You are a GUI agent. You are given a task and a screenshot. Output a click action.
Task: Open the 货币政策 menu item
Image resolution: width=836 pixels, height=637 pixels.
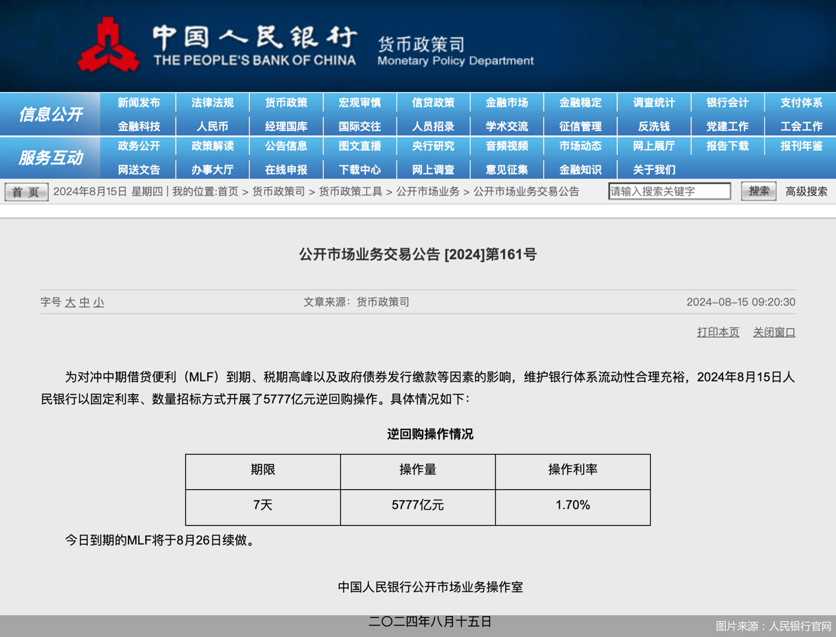point(286,103)
